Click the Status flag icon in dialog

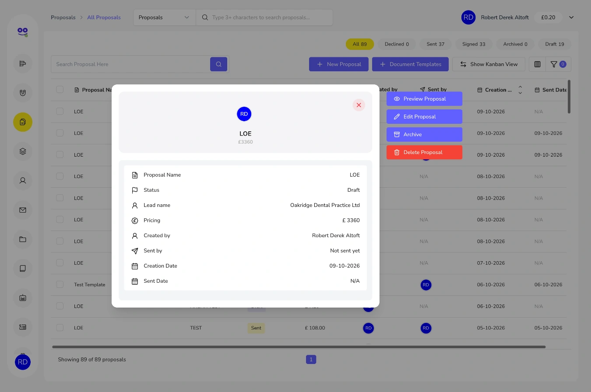pos(135,190)
